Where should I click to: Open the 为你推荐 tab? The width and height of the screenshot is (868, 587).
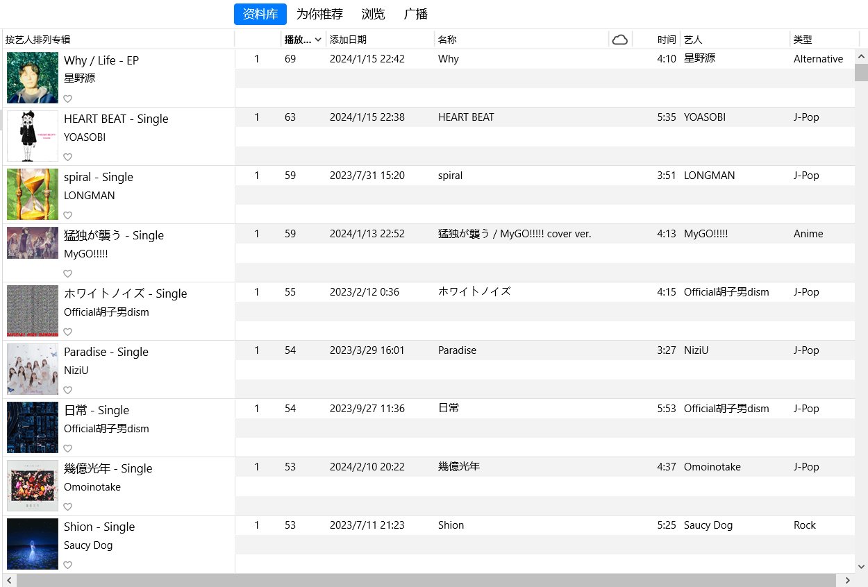pos(319,14)
